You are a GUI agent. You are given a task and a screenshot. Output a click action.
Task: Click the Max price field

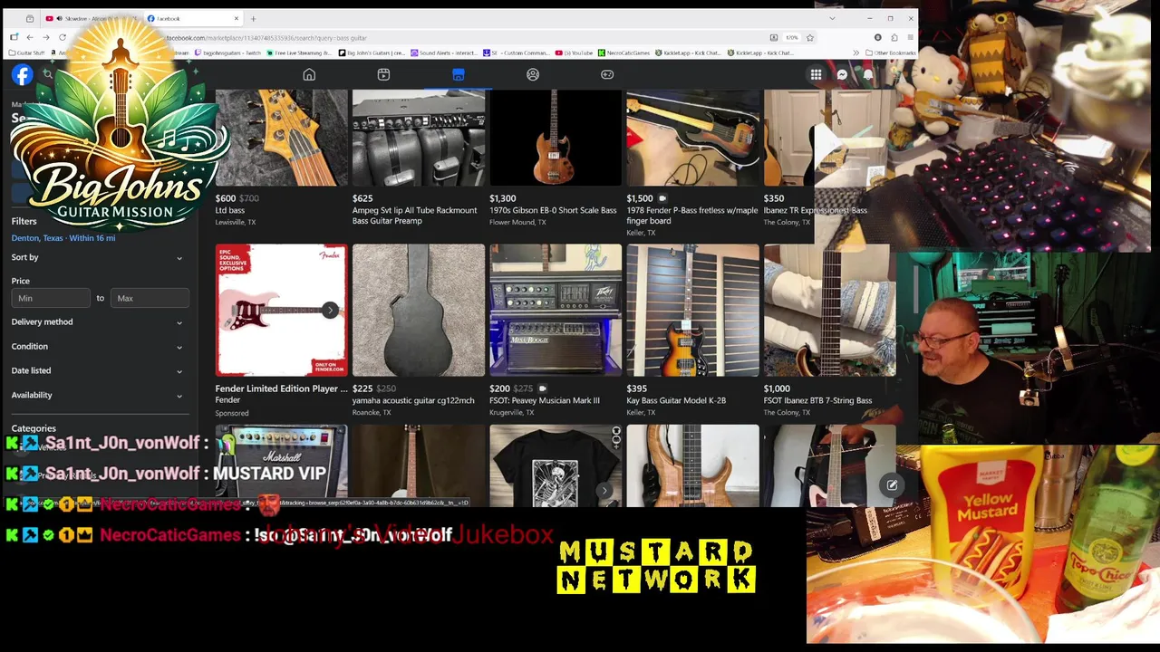150,298
